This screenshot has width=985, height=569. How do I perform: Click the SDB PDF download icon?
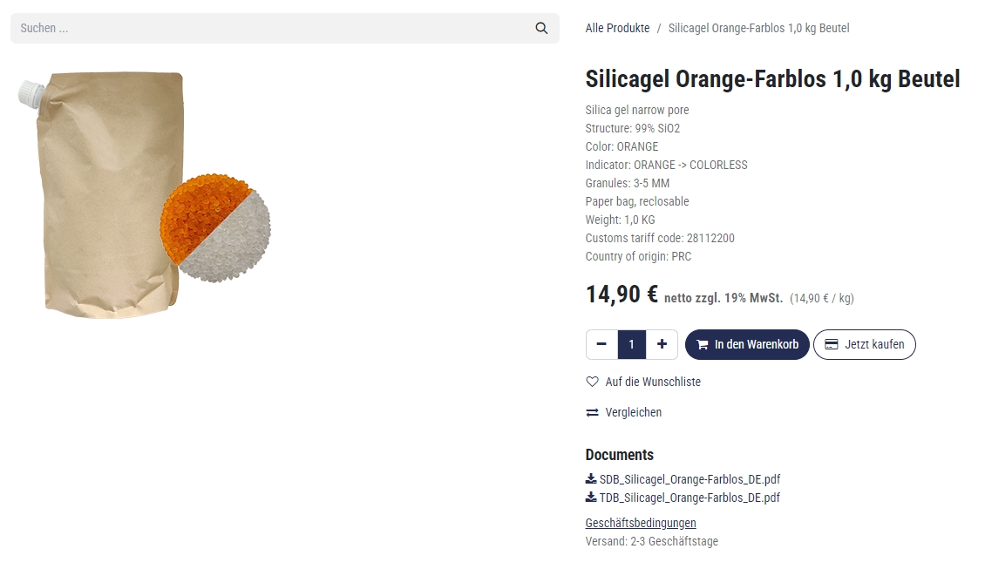click(591, 478)
